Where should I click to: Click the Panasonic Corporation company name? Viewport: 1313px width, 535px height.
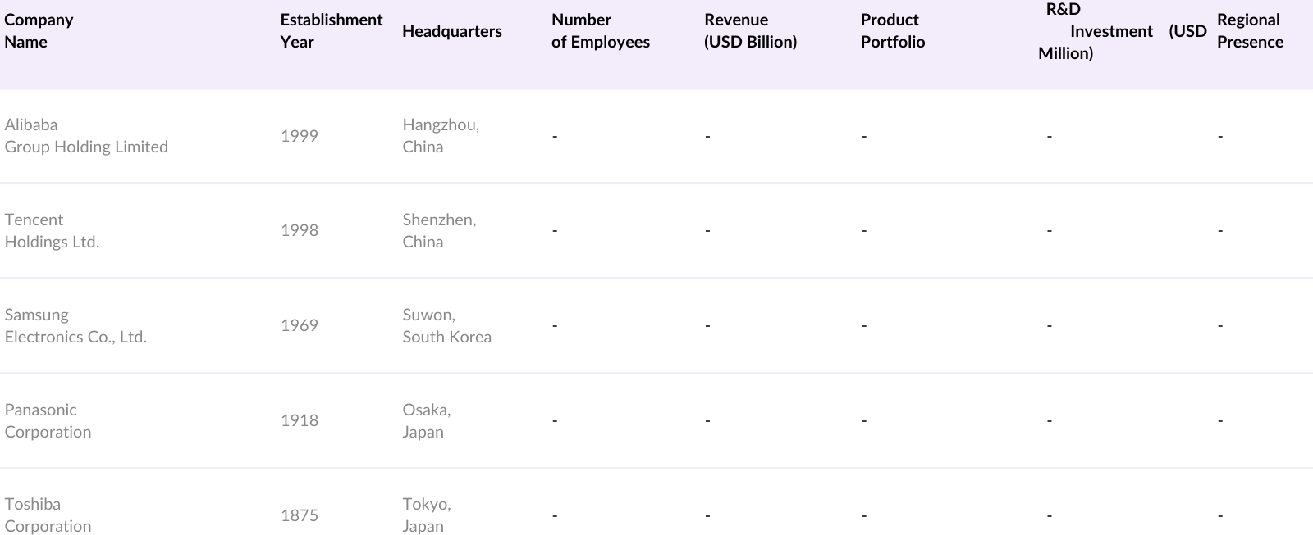point(48,421)
